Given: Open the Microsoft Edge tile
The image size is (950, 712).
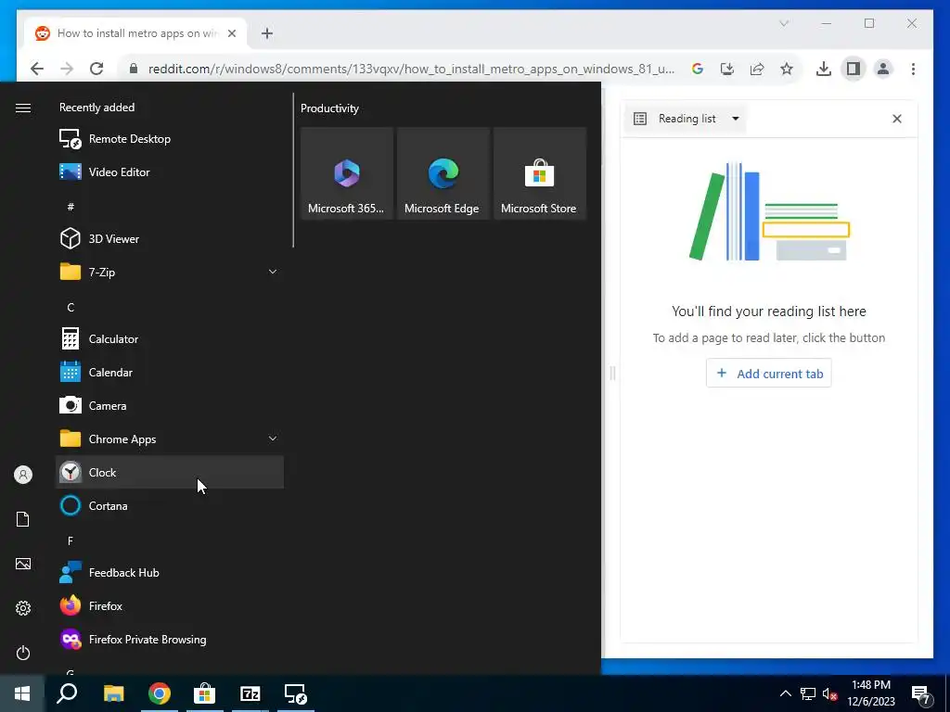Looking at the screenshot, I should pos(443,173).
